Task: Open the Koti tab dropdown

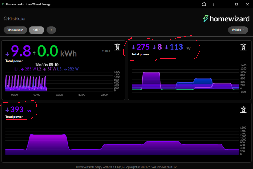Action: pyautogui.click(x=36, y=30)
